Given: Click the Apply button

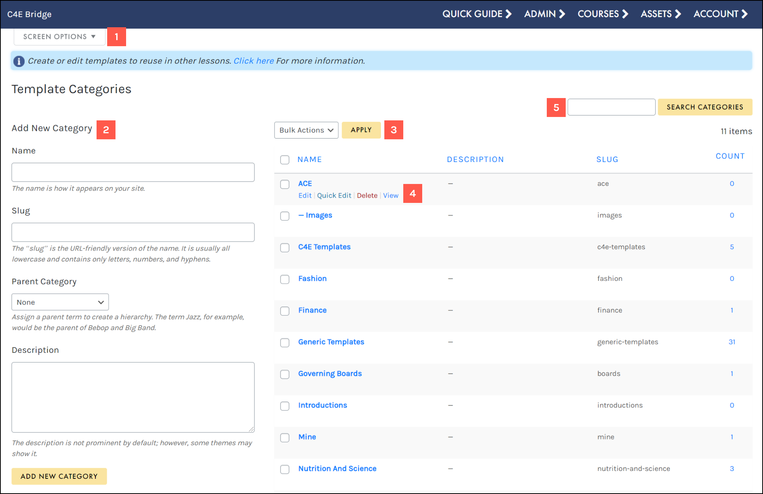Looking at the screenshot, I should tap(361, 130).
